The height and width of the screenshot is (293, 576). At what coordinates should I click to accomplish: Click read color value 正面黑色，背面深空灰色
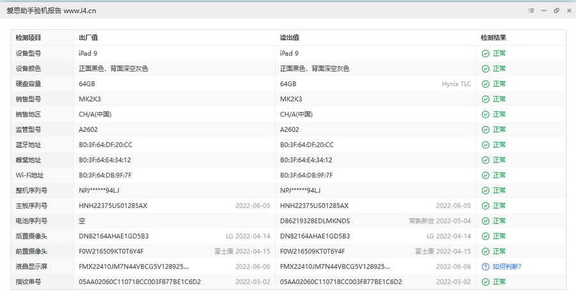coord(314,68)
